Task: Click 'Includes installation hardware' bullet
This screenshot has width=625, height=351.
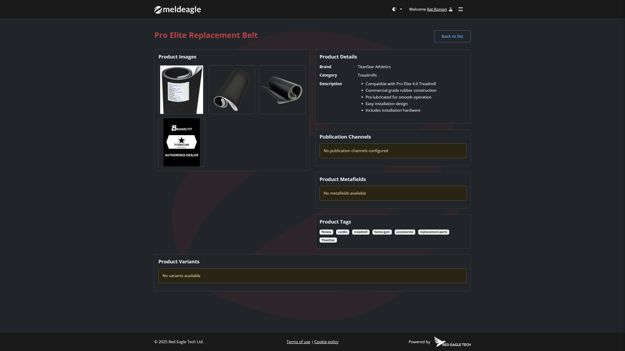Action: tap(393, 110)
